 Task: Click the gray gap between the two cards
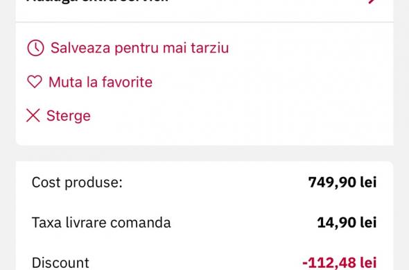(x=204, y=153)
